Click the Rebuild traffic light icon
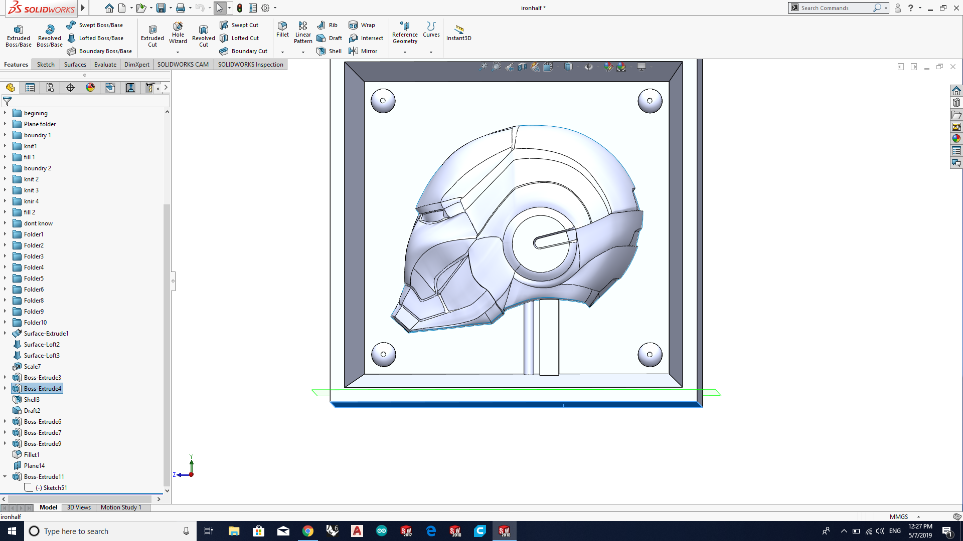This screenshot has height=541, width=963. coord(240,8)
